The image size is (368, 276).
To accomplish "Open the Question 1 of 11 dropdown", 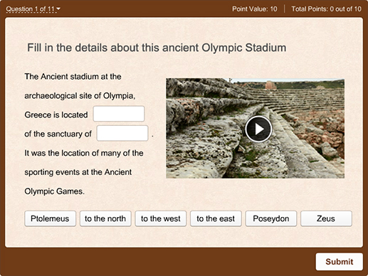I will coord(33,9).
